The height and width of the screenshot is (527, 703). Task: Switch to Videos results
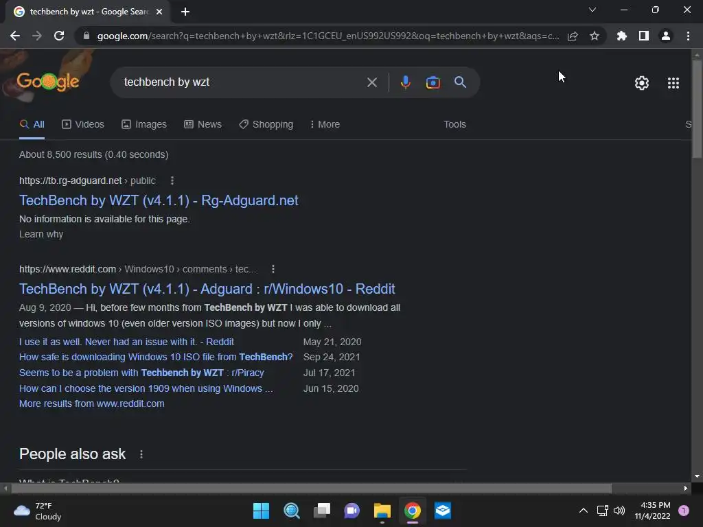click(83, 125)
